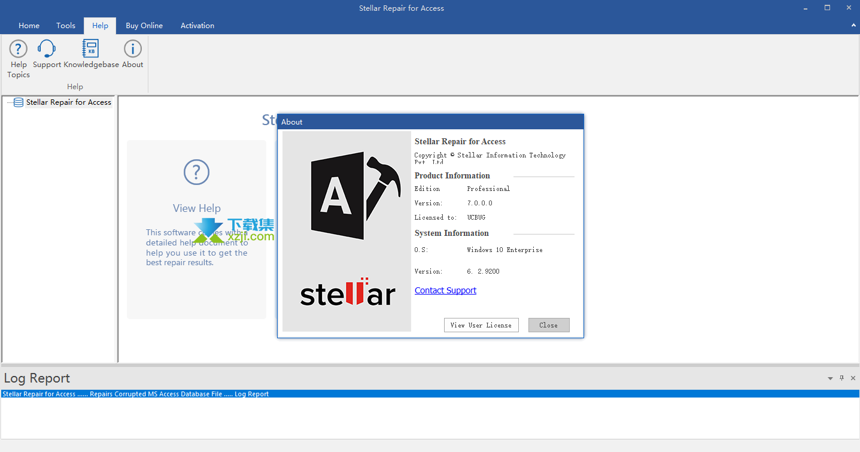
Task: Click the View Help heading text
Action: 197,208
